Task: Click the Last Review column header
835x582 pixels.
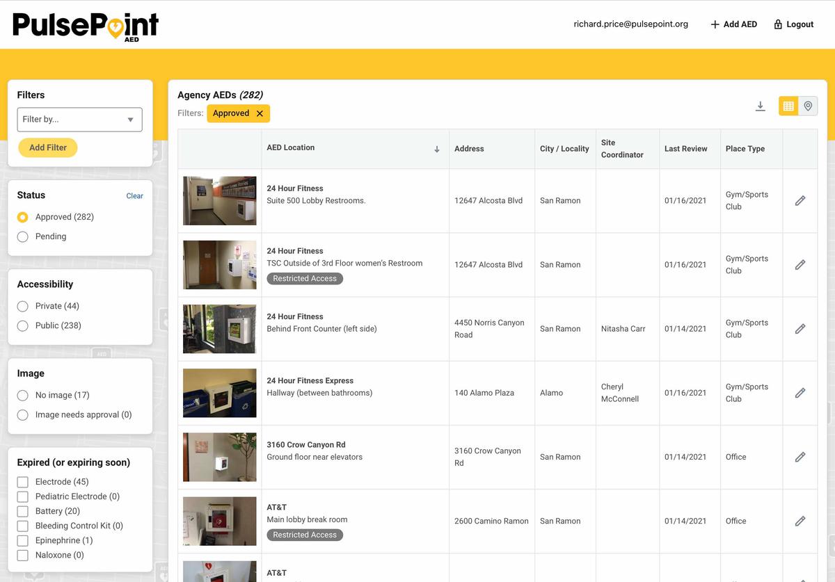Action: 685,149
